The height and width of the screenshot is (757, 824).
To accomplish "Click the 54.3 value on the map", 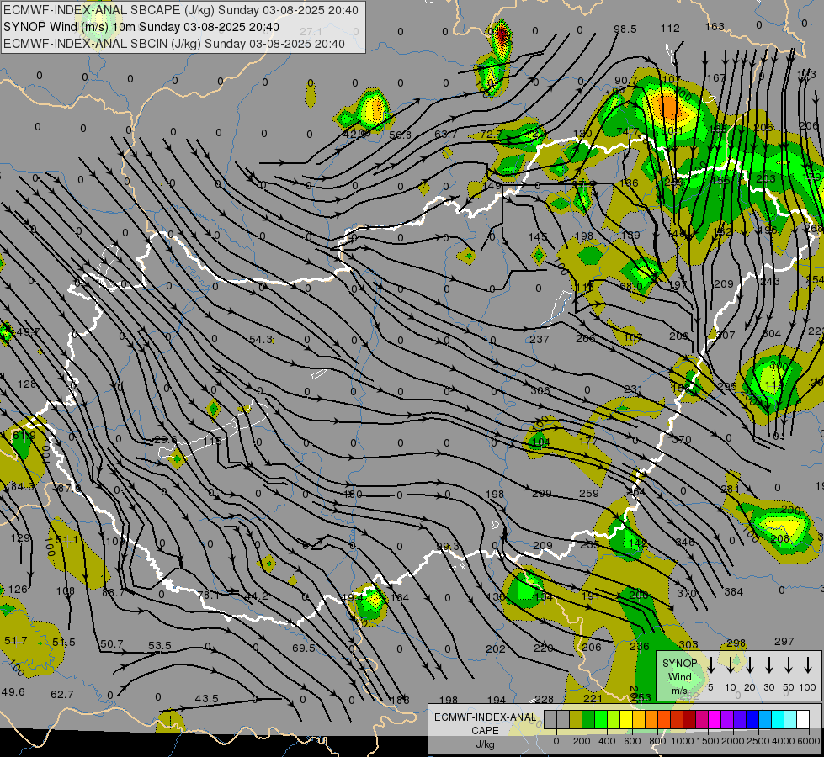I will [x=261, y=339].
